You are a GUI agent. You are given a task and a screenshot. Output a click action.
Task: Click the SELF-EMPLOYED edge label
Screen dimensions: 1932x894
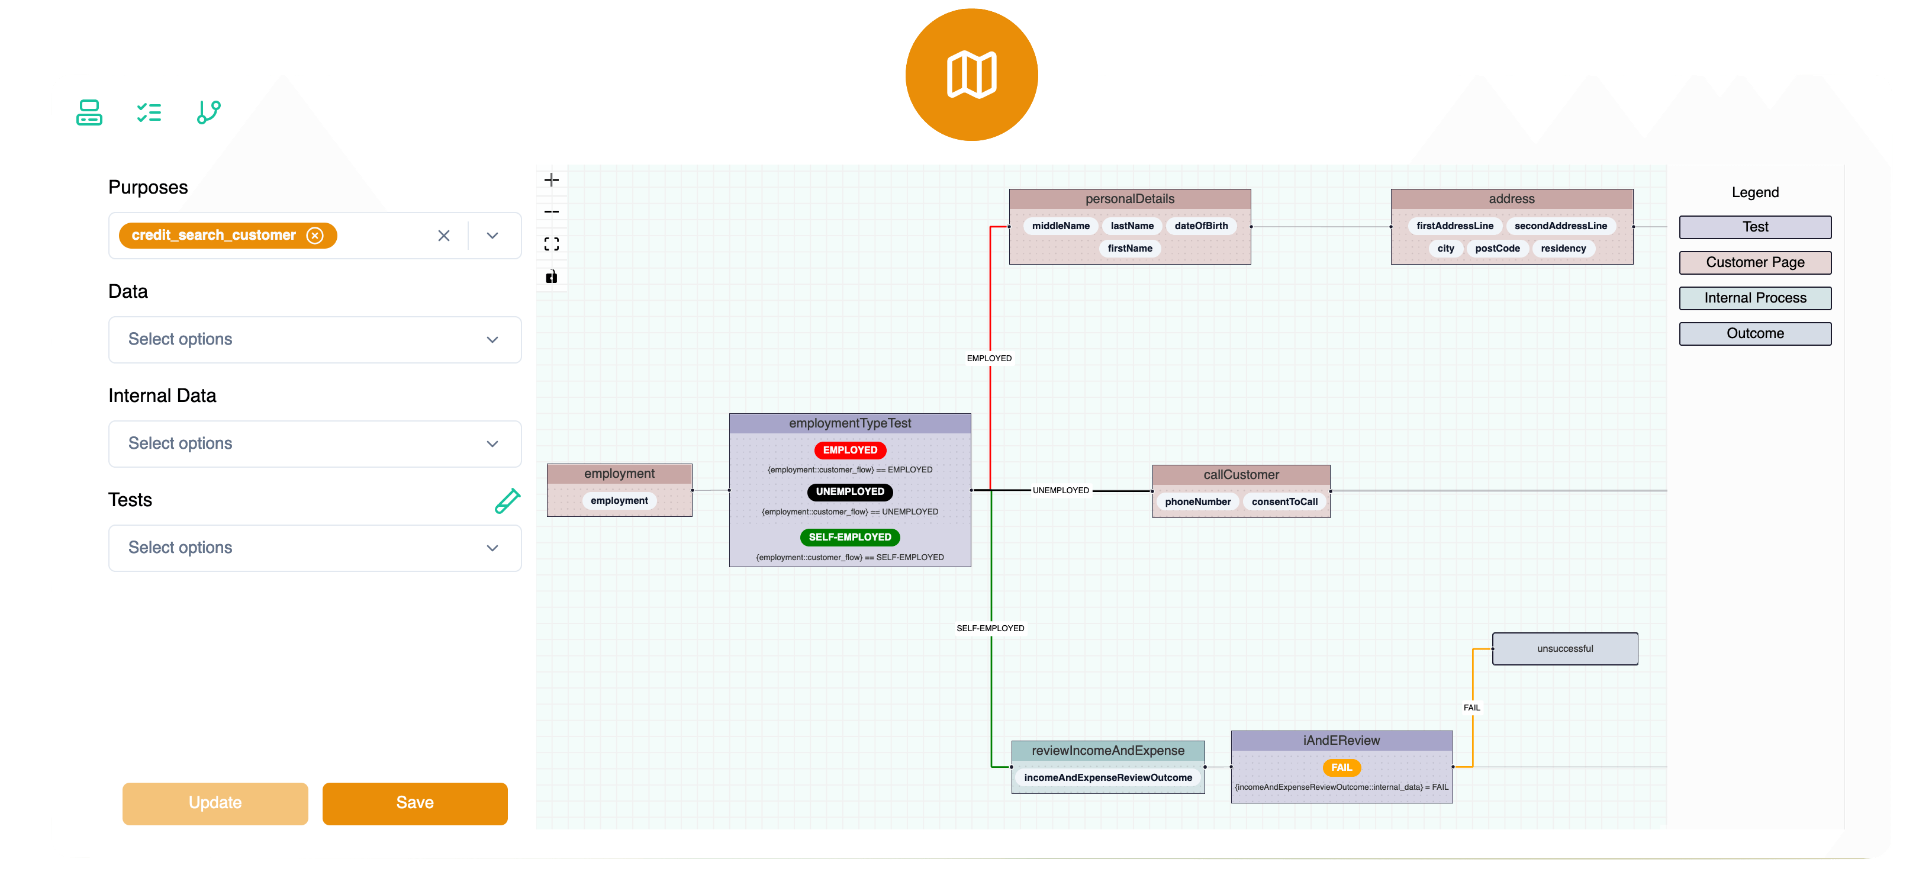click(990, 629)
